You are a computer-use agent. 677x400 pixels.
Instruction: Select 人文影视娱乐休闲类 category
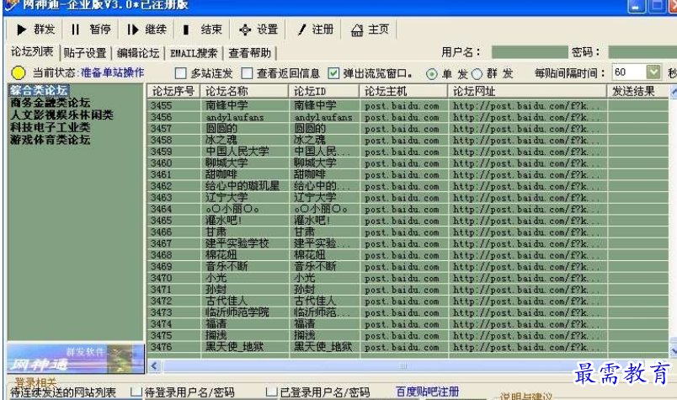pos(61,115)
